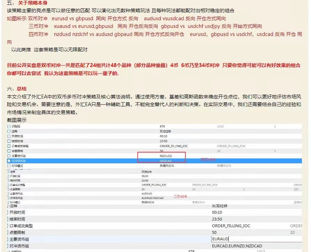The image size is (311, 252).
Task: Uncheck the highlighted 对冲货币组 row checkbox
Action: point(9,161)
